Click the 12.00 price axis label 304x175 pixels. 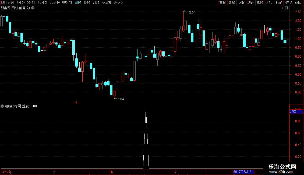[297, 21]
